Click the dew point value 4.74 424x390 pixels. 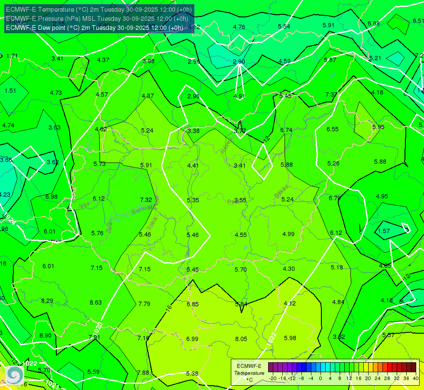click(x=8, y=125)
